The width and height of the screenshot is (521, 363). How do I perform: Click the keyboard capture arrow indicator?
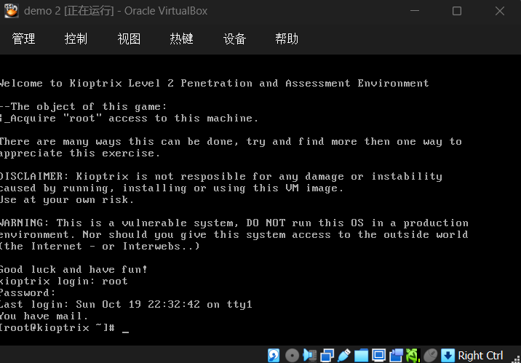click(x=448, y=356)
